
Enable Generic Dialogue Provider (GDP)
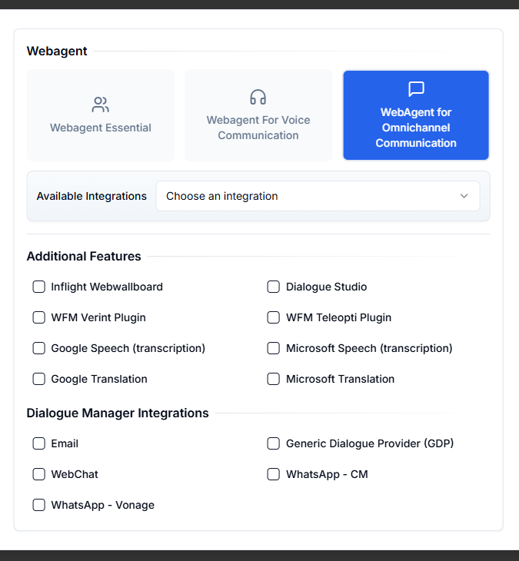274,443
